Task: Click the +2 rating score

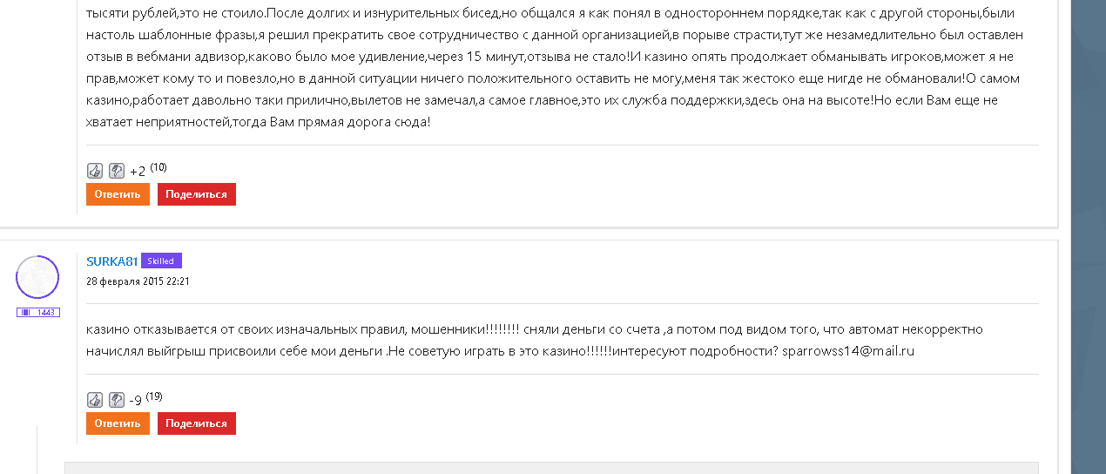Action: pos(138,172)
